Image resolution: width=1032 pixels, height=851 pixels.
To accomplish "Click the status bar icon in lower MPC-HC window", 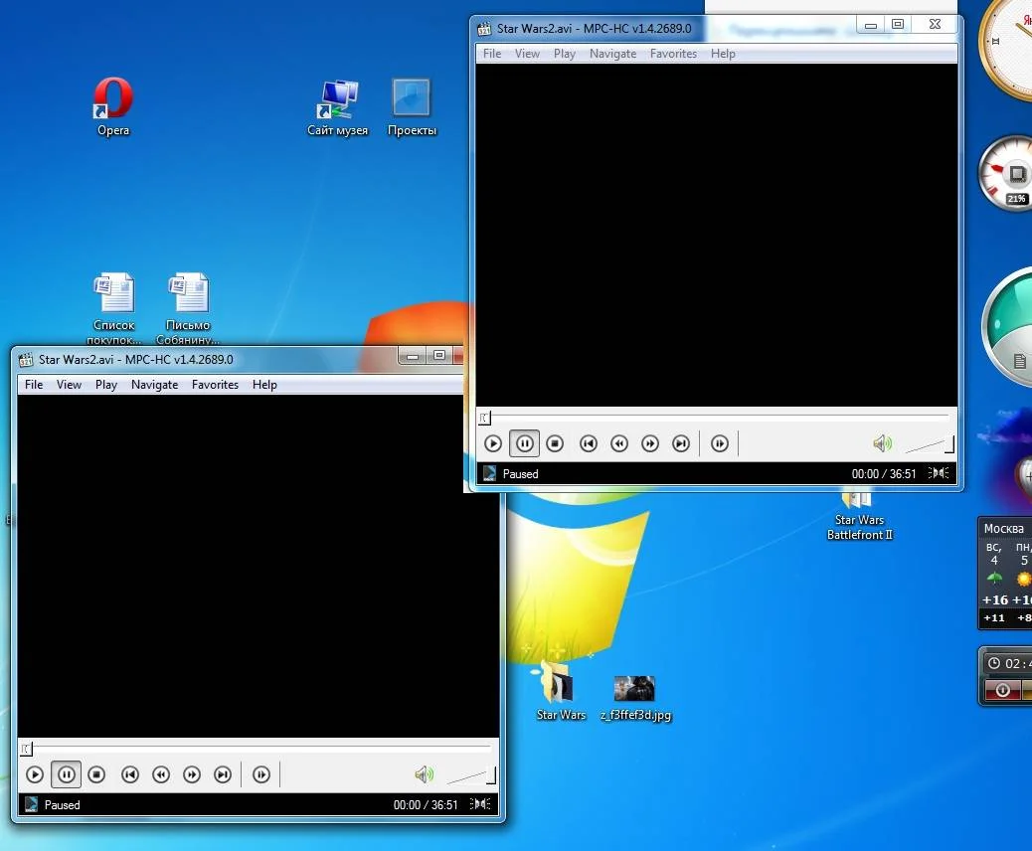I will 31,804.
